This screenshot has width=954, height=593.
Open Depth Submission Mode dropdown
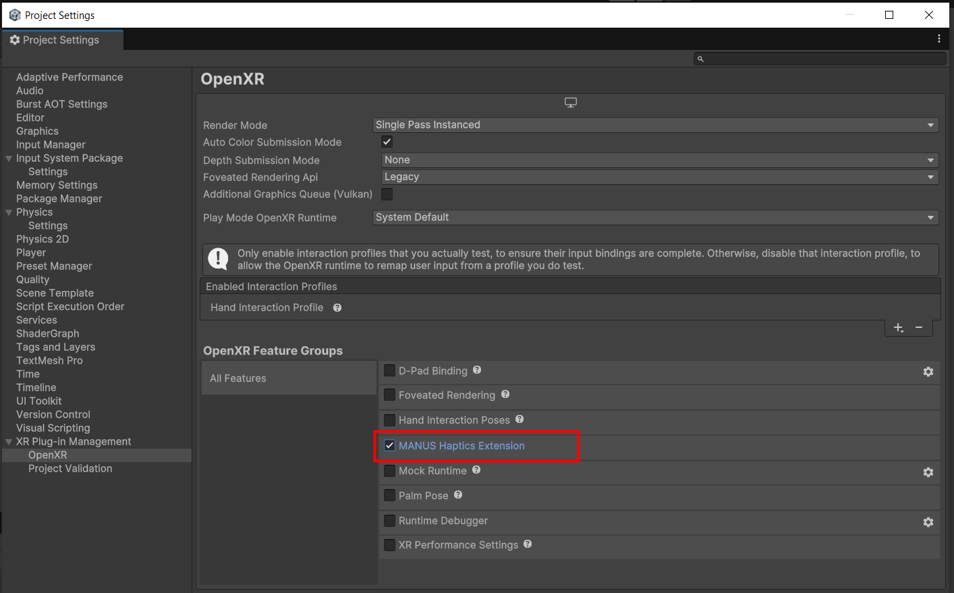click(x=659, y=160)
